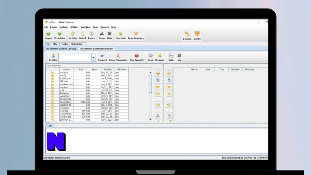Open the Reports menu
Image resolution: width=311 pixels, height=175 pixels.
pyautogui.click(x=104, y=27)
